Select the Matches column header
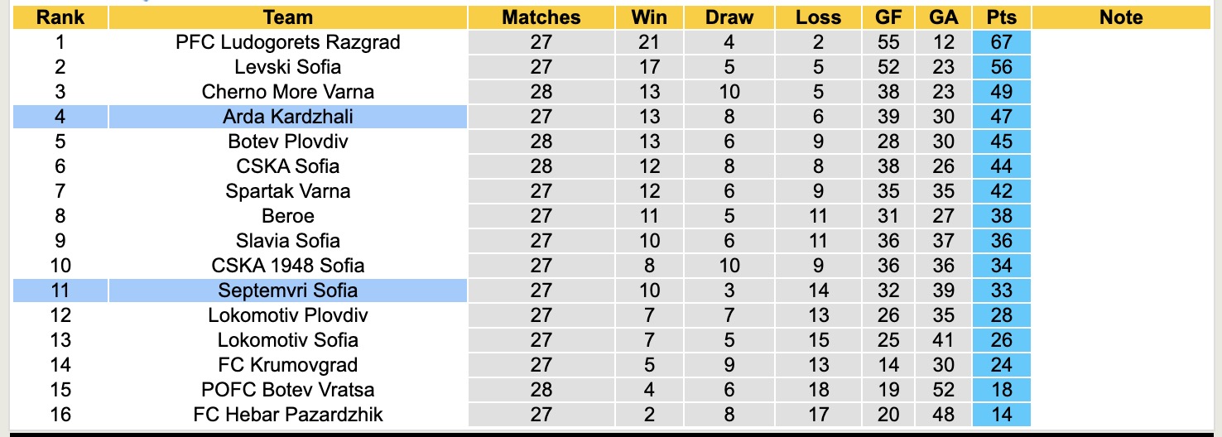The image size is (1222, 437). click(541, 17)
